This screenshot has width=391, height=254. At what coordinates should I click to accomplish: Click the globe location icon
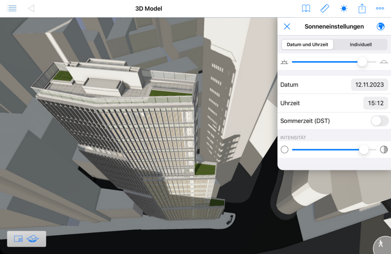(x=380, y=26)
